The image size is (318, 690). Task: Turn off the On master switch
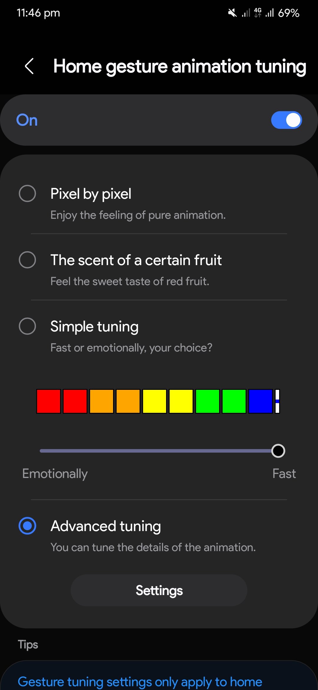[x=286, y=120]
